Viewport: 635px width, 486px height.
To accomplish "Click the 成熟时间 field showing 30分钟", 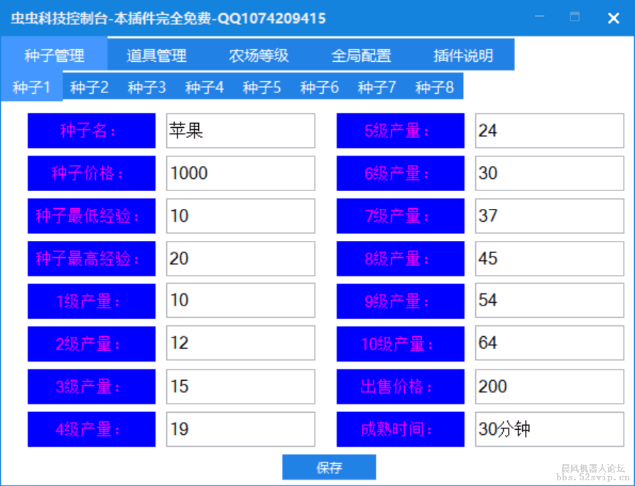I will point(549,429).
